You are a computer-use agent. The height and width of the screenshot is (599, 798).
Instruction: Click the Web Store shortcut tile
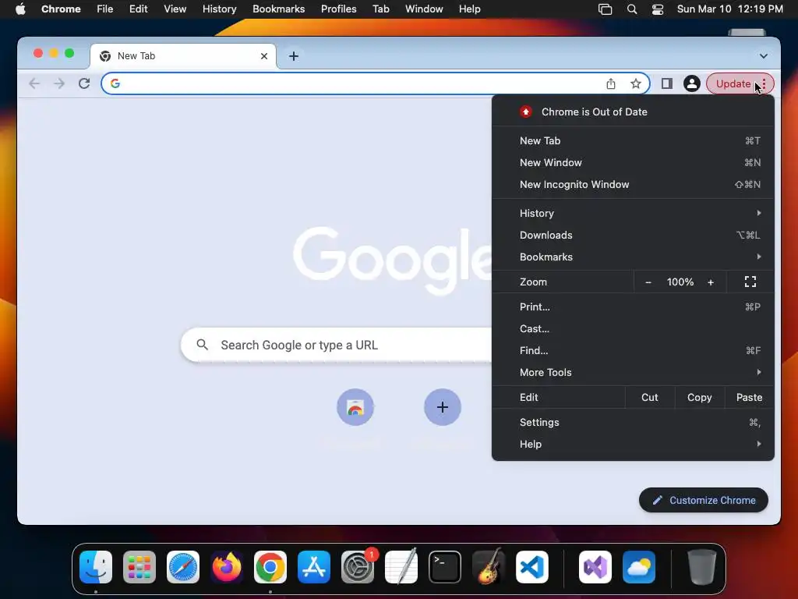click(x=355, y=407)
